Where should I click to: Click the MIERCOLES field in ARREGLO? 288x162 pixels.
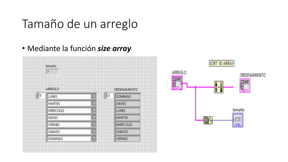[69, 111]
